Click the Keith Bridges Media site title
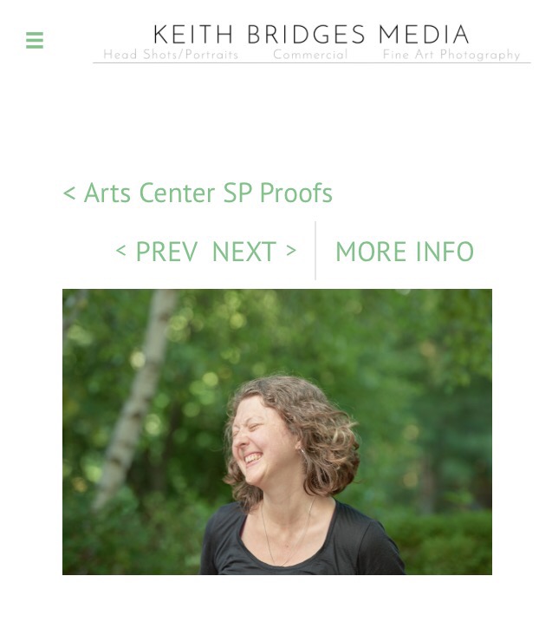The image size is (552, 635). point(311,35)
